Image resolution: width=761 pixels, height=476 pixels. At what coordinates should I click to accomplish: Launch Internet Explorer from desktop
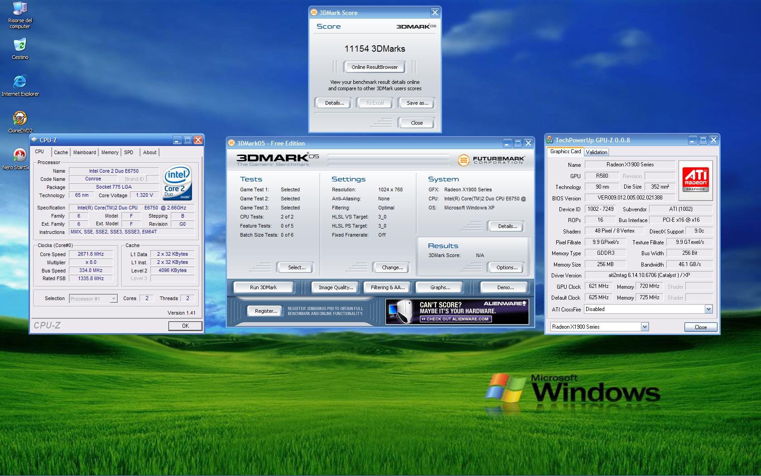(20, 82)
